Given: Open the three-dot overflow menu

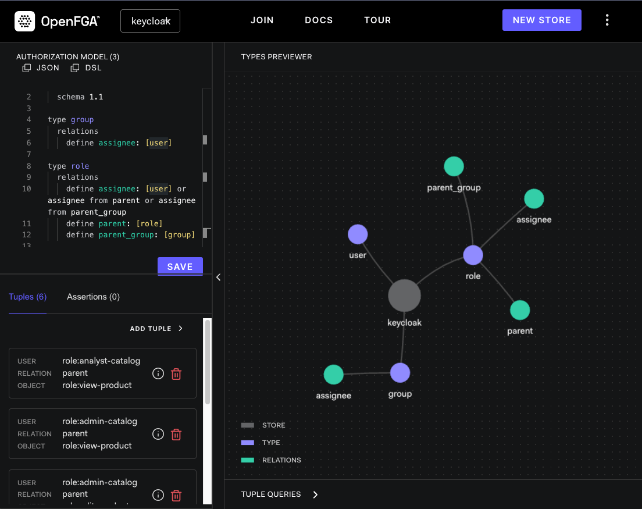Looking at the screenshot, I should [x=607, y=20].
